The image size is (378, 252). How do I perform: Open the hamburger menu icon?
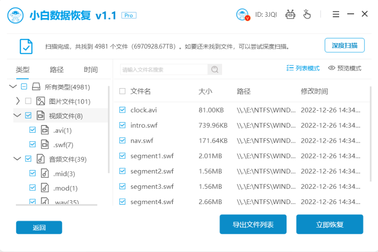336,14
